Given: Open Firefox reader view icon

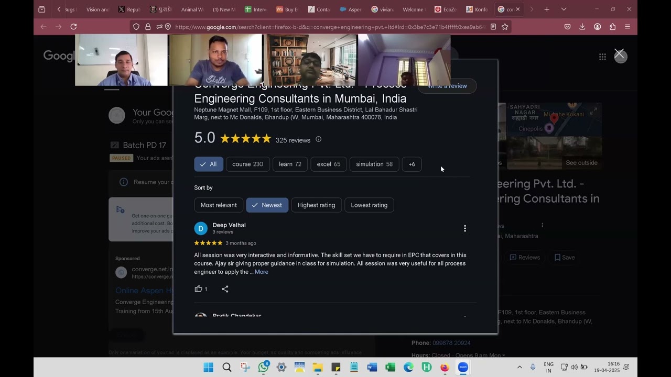Looking at the screenshot, I should point(493,27).
